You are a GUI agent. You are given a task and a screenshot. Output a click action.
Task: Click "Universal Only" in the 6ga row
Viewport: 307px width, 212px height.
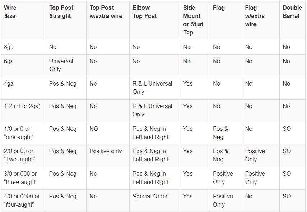click(x=61, y=65)
